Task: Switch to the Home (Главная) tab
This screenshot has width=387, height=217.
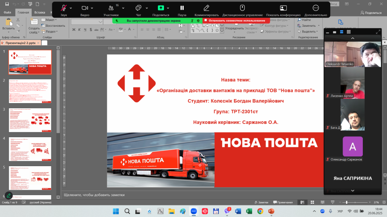Action: pos(23,12)
